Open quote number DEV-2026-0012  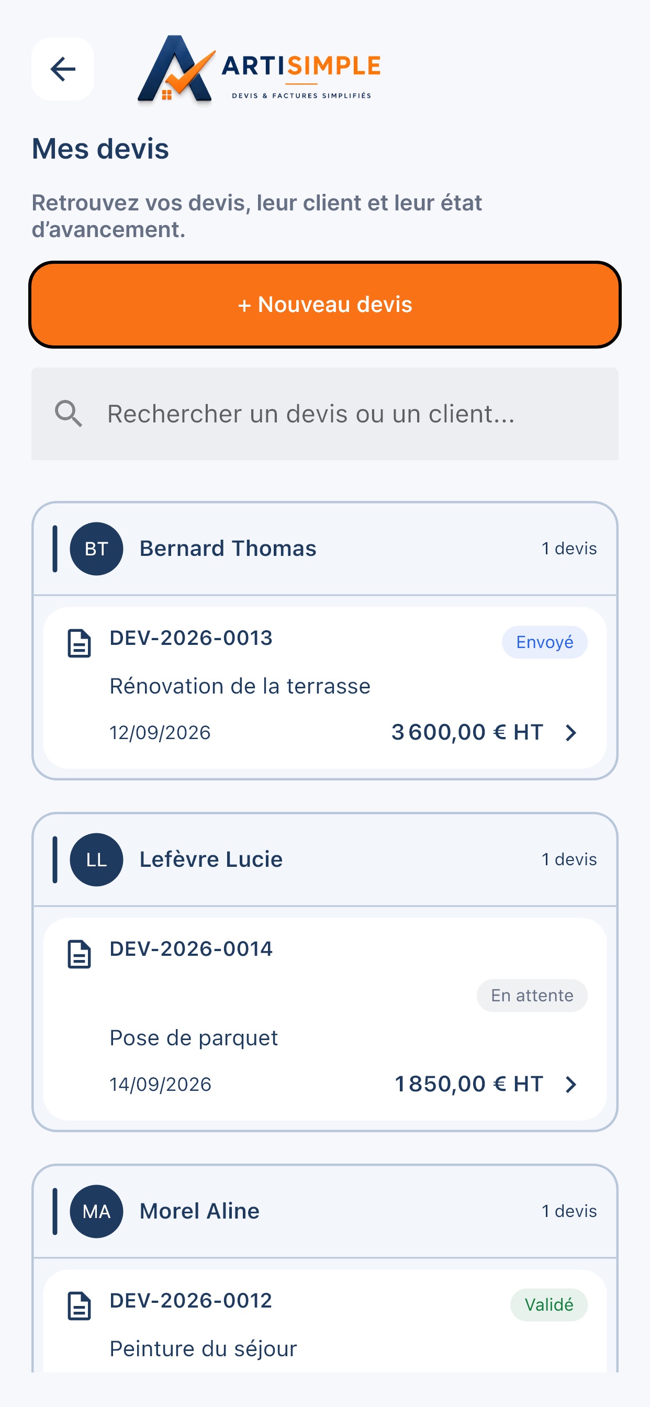point(190,1301)
